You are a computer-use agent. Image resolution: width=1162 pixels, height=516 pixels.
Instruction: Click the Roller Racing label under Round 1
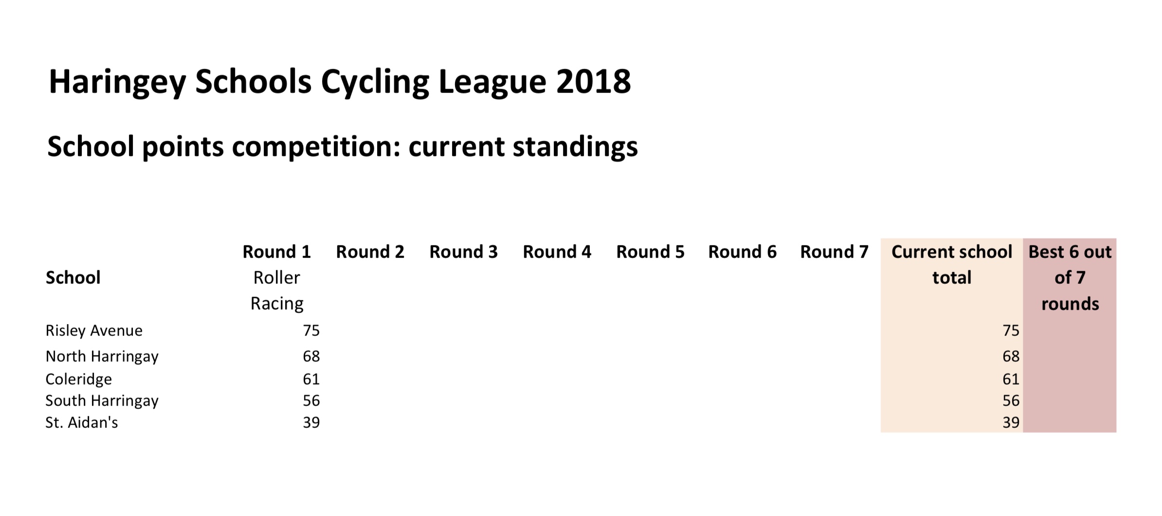click(276, 291)
